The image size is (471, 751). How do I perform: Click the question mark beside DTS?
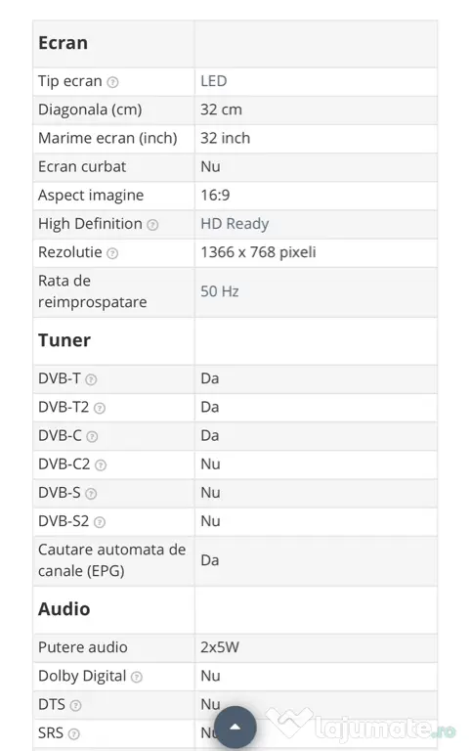pyautogui.click(x=75, y=705)
